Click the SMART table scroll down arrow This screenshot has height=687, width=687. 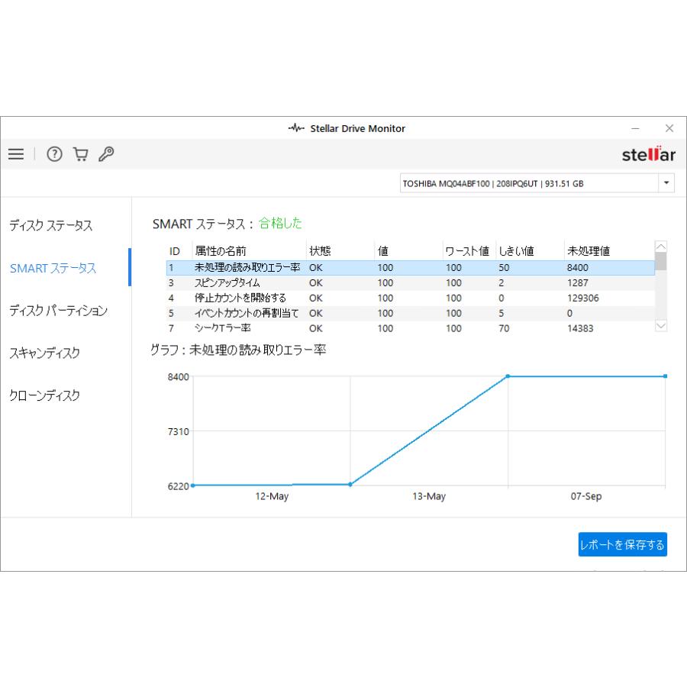point(661,325)
